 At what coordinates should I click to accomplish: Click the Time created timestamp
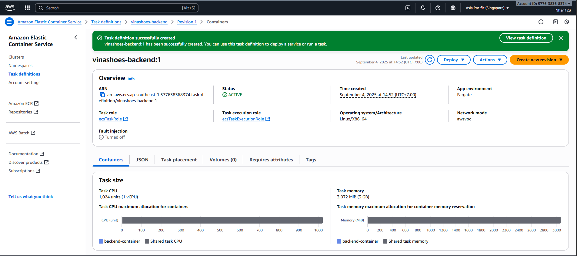(x=378, y=95)
